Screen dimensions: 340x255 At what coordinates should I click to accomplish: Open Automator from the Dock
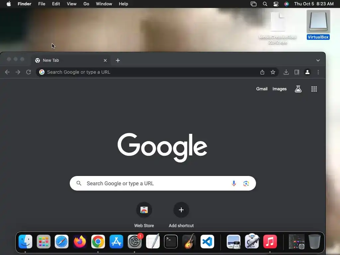pyautogui.click(x=252, y=242)
